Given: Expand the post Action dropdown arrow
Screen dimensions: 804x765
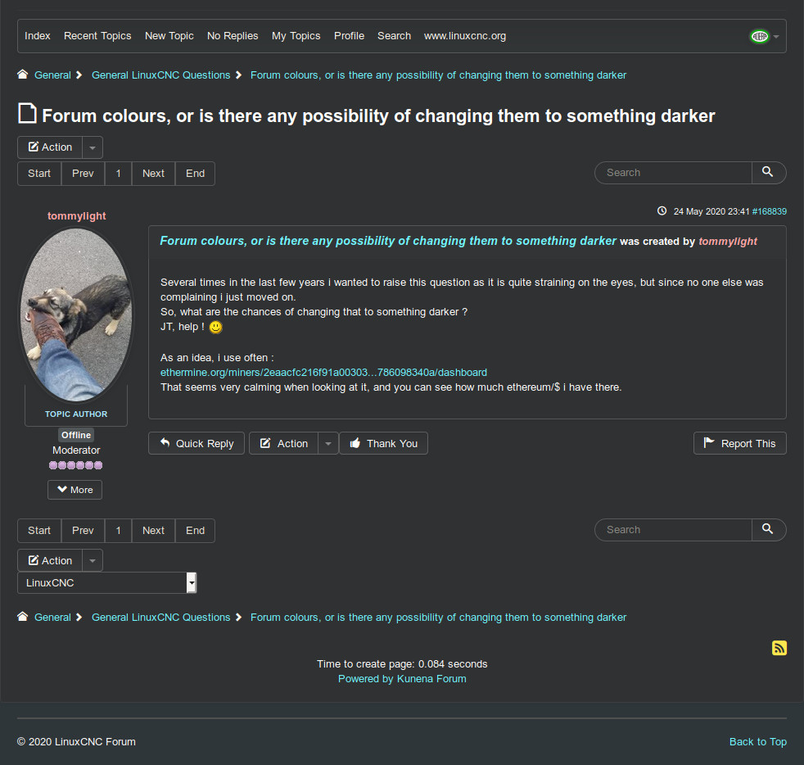Looking at the screenshot, I should pyautogui.click(x=328, y=443).
